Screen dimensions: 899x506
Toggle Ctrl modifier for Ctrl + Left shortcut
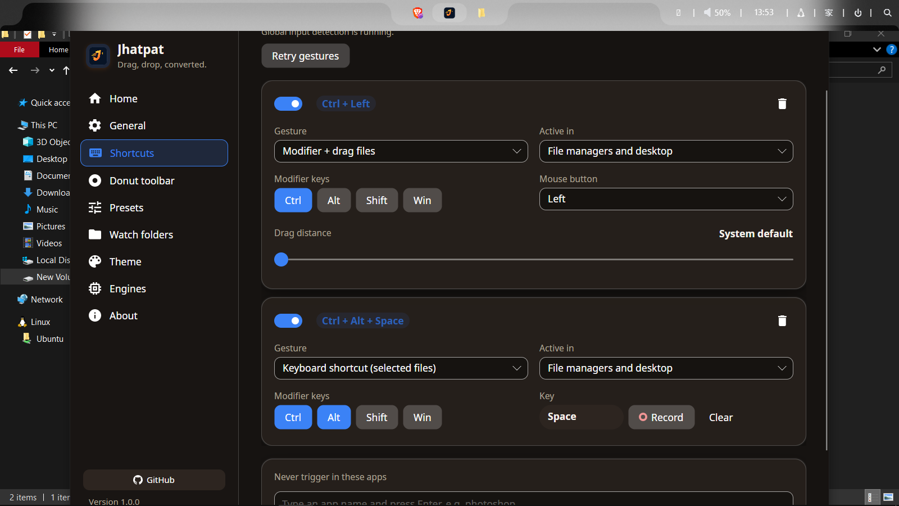coord(293,200)
